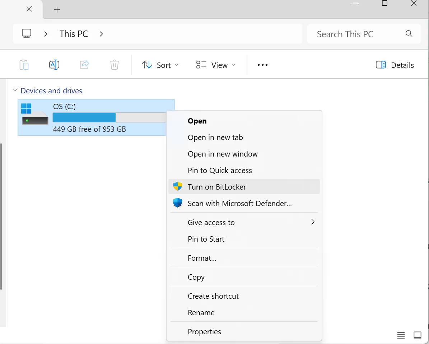Toggle the Details pane button
This screenshot has width=429, height=344.
pos(395,65)
